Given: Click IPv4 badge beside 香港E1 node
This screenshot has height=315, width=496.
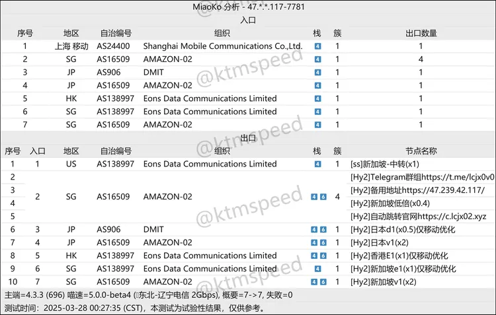Looking at the screenshot, I should (313, 256).
